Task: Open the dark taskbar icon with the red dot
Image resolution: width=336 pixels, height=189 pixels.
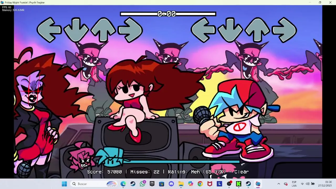Action: pos(229,184)
